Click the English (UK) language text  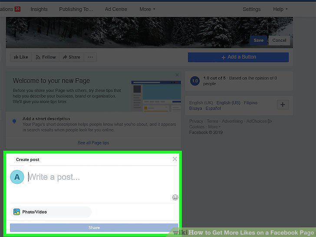[201, 103]
